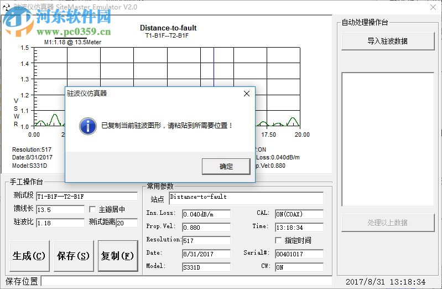This screenshot has width=442, height=289.
Task: Click the Model:S331D text under the chart
Action: pos(30,166)
